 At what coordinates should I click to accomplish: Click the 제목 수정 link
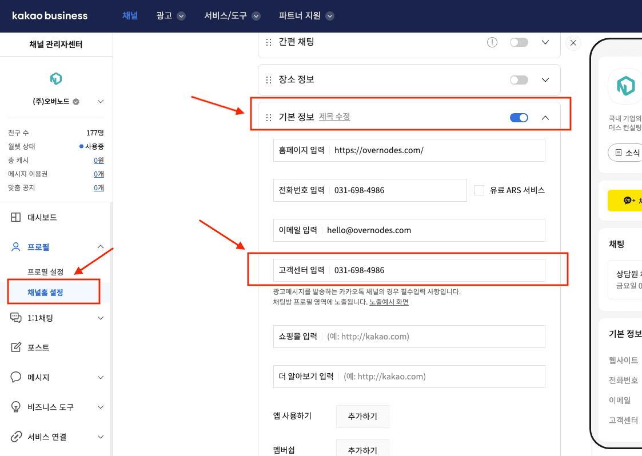(334, 117)
